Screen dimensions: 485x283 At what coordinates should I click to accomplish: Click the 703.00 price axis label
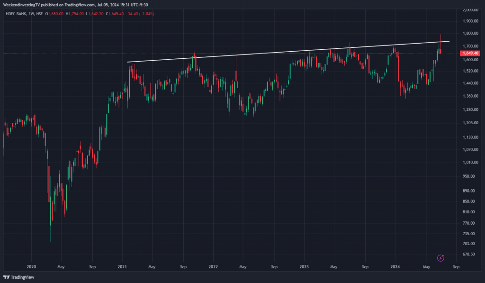(x=468, y=244)
